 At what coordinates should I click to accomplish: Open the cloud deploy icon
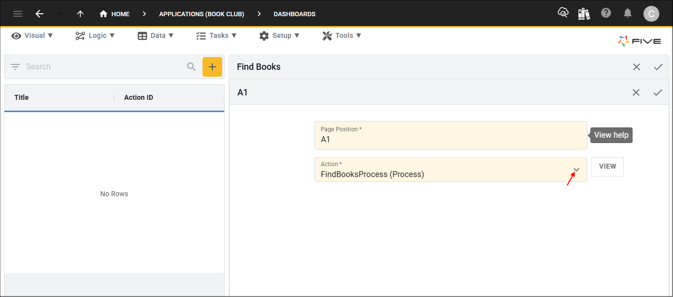[x=563, y=13]
